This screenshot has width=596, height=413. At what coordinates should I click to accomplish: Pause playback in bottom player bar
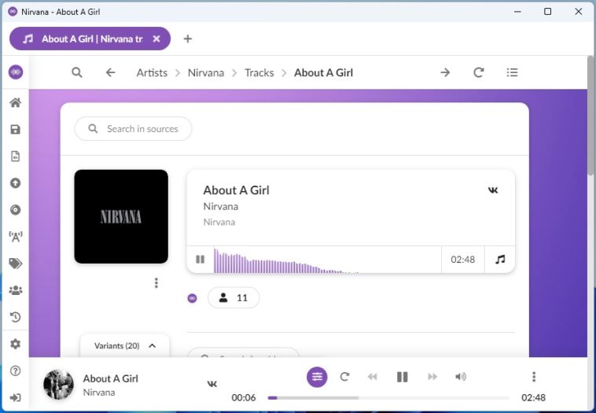(402, 377)
